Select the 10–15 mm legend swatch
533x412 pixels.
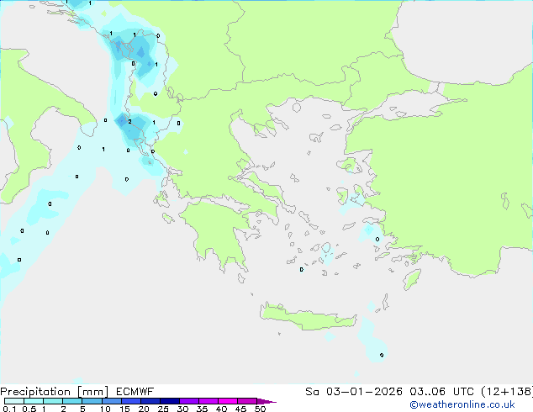112,401
